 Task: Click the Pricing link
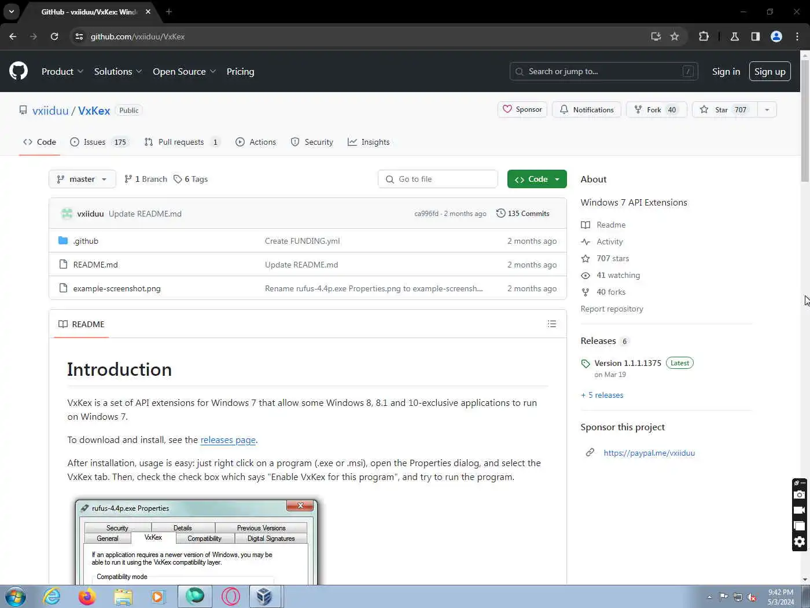click(x=240, y=71)
